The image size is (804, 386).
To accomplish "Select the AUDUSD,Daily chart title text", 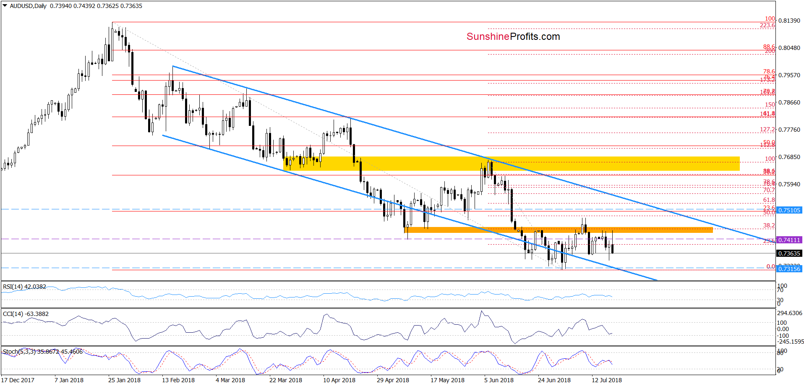I will coord(28,6).
